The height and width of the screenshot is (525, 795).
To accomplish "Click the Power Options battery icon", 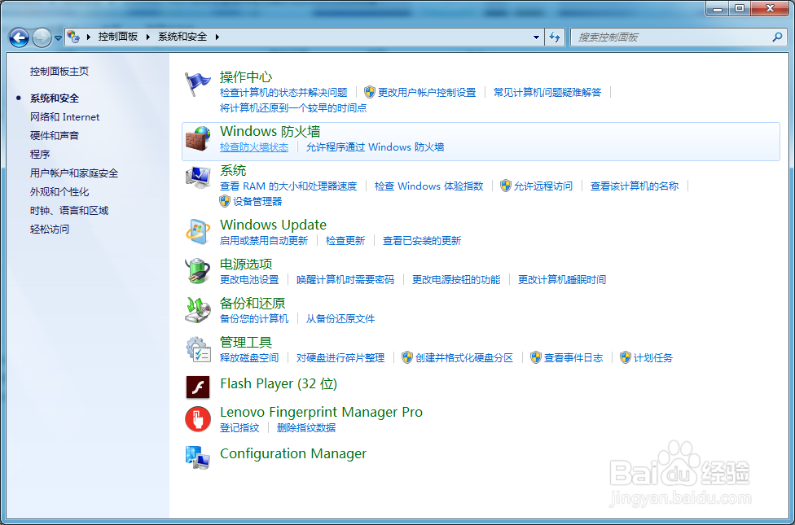I will tap(198, 271).
